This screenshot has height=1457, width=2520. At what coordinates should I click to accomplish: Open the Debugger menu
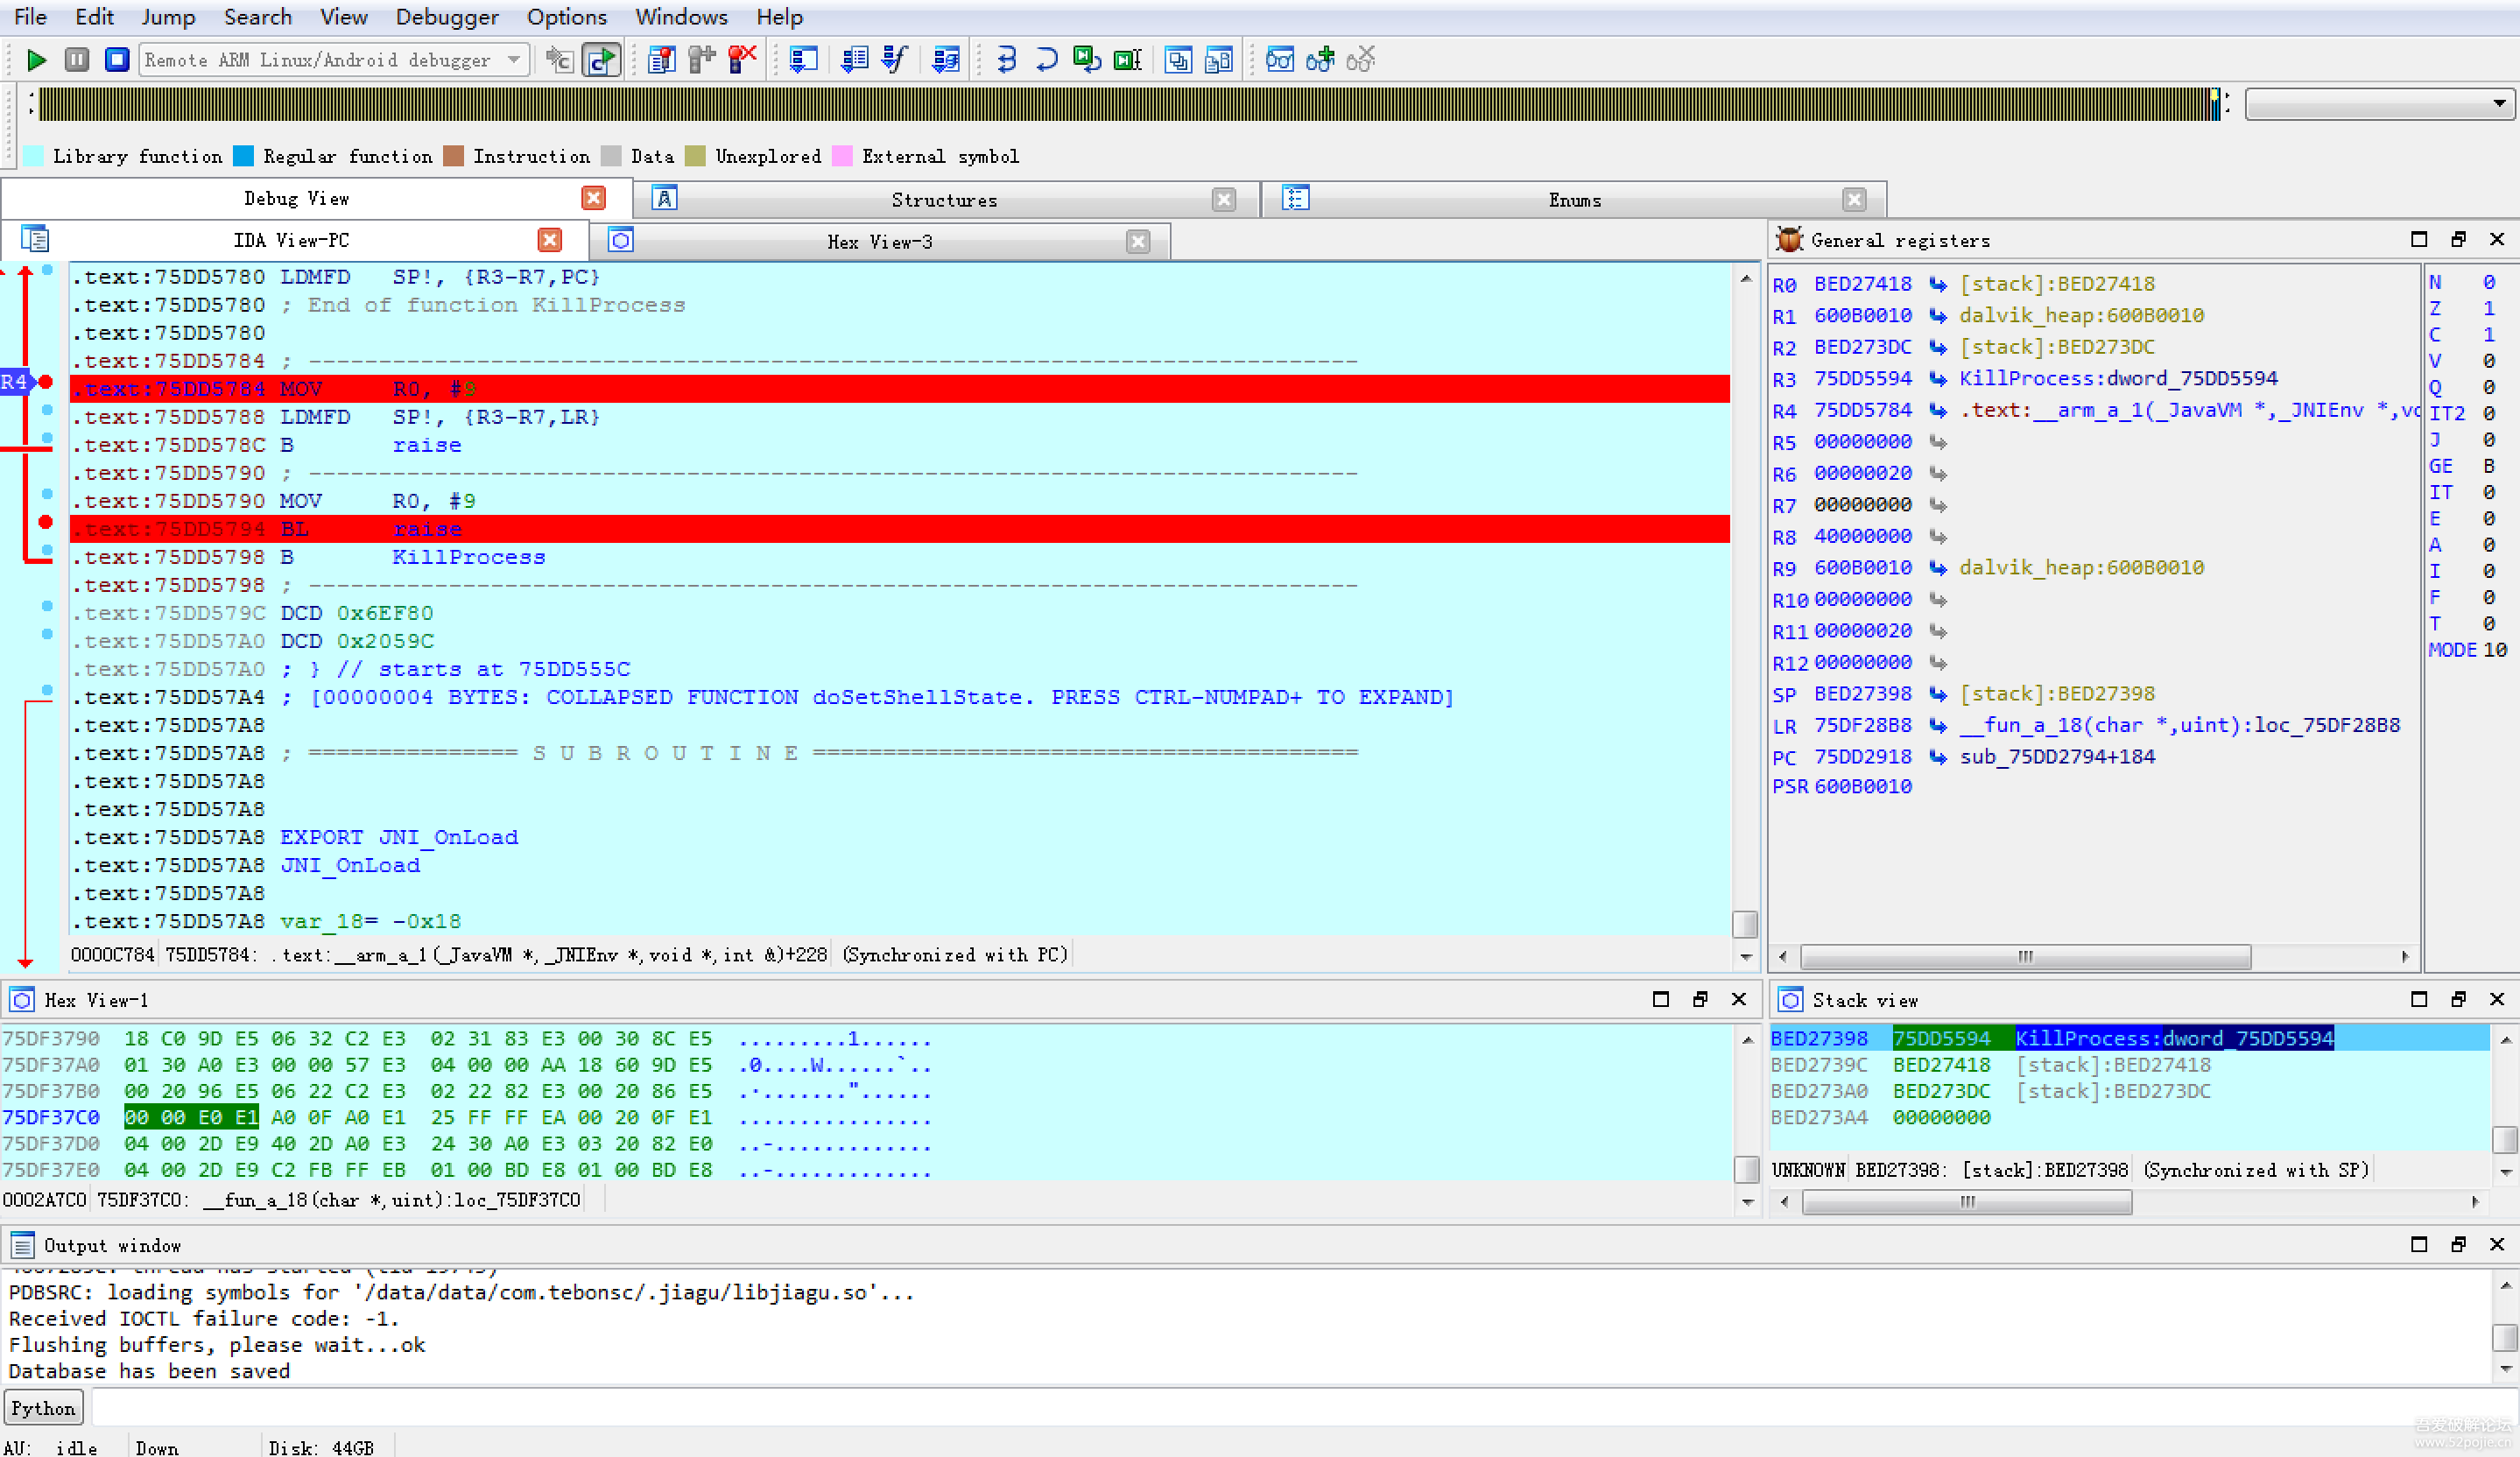446,17
